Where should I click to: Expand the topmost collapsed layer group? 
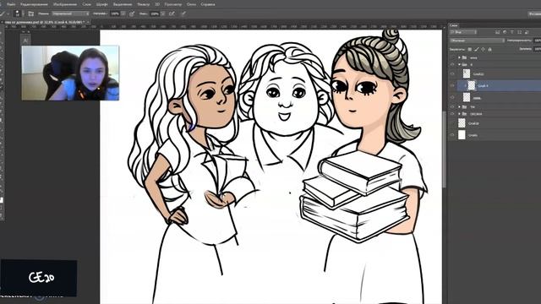pos(459,57)
